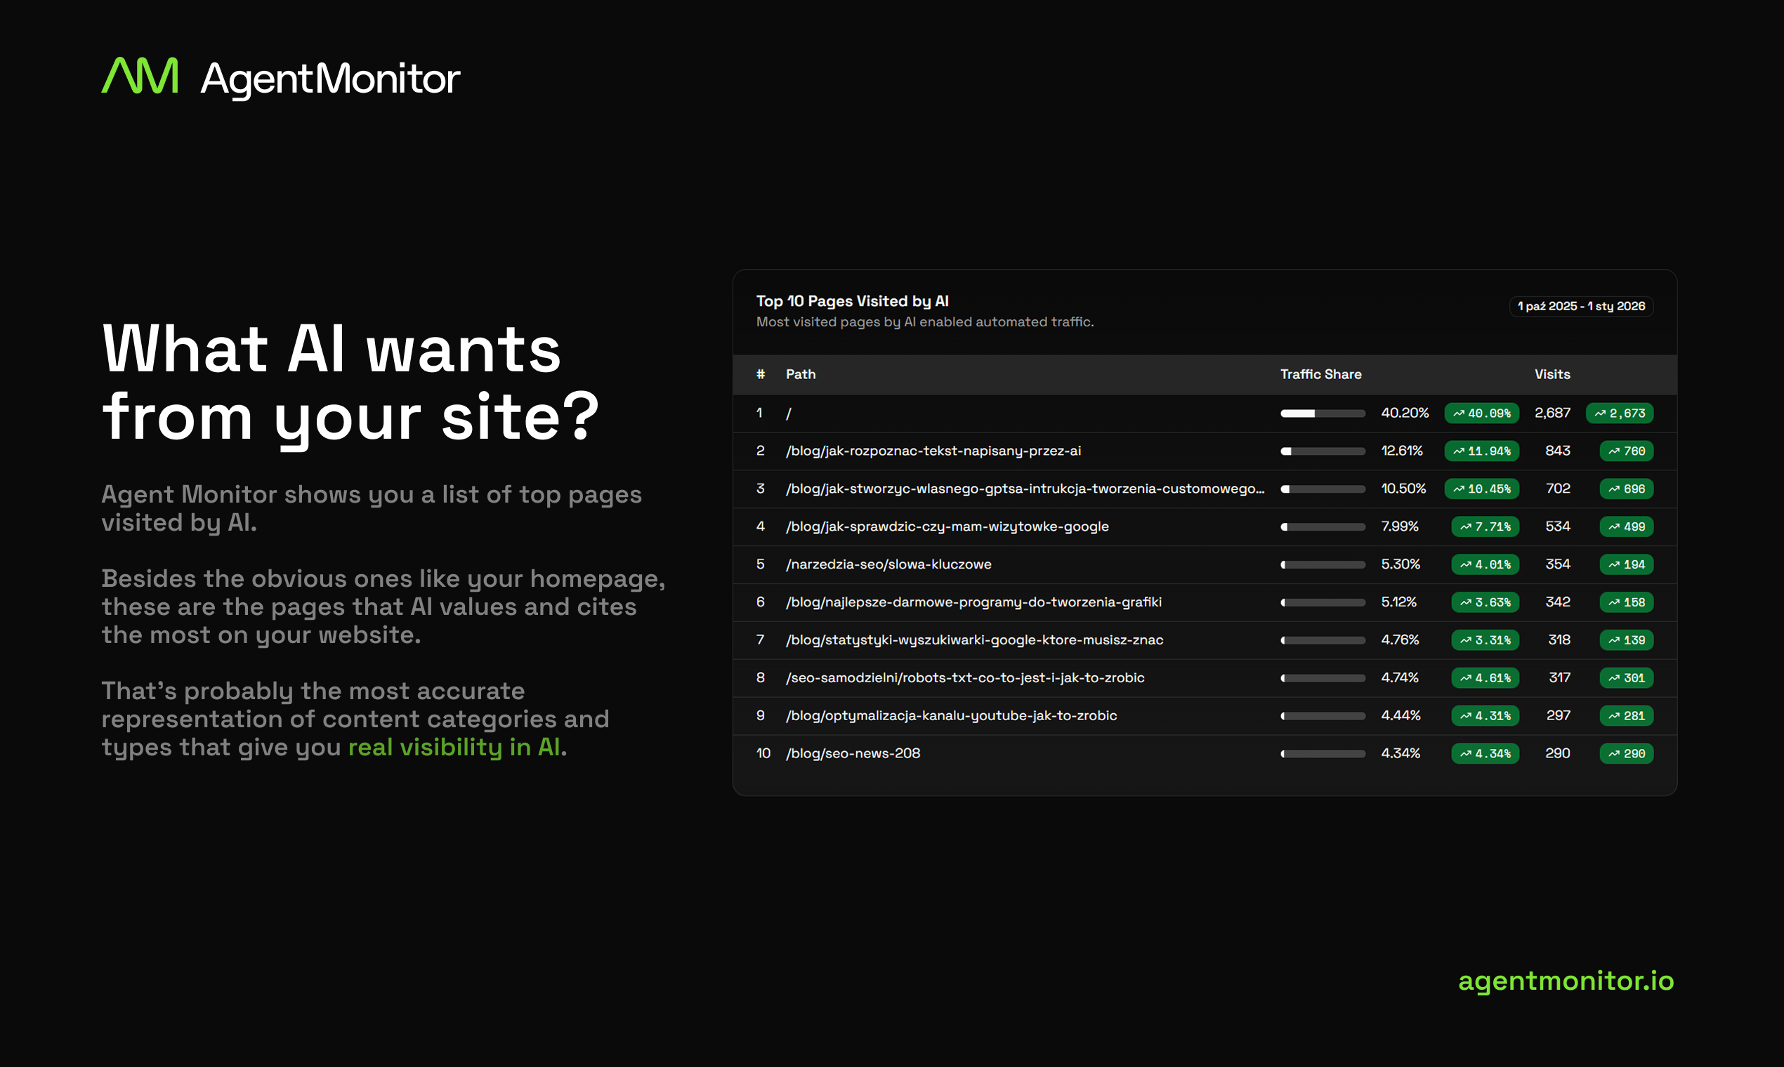This screenshot has width=1784, height=1067.
Task: Click the Path column header
Action: pos(800,374)
